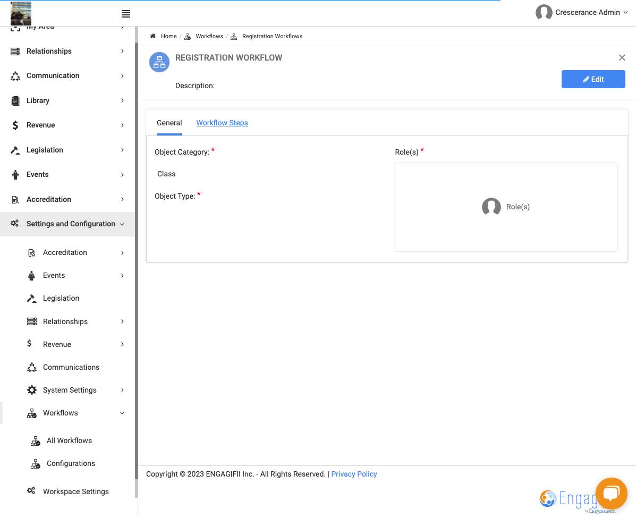The height and width of the screenshot is (518, 636).
Task: Click the Edit button
Action: point(593,79)
